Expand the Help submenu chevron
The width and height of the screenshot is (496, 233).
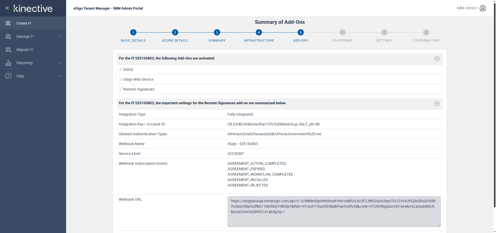click(x=60, y=76)
